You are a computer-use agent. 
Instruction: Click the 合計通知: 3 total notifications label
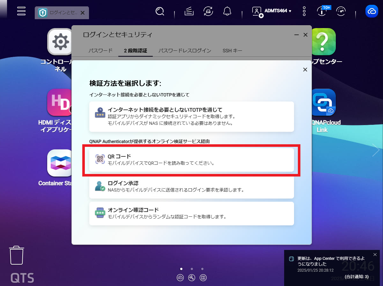[357, 276]
